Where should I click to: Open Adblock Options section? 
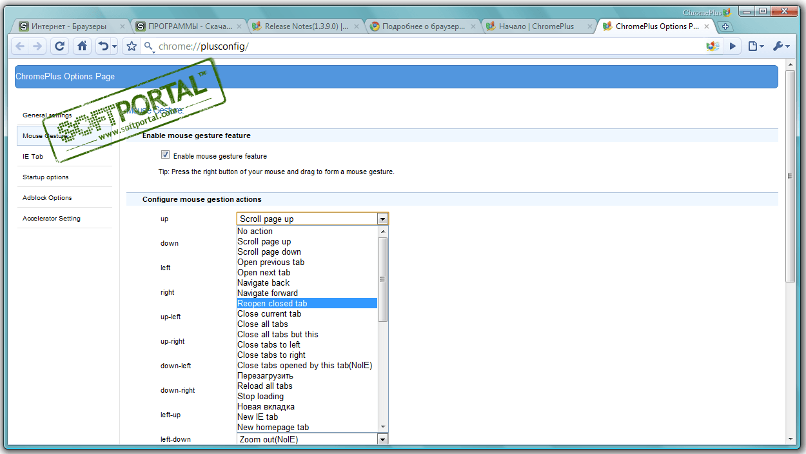click(x=64, y=197)
